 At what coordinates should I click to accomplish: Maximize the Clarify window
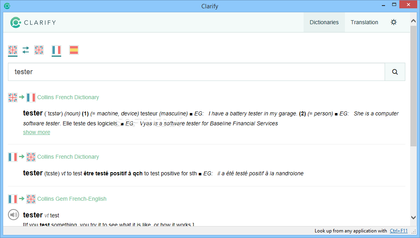(x=394, y=4)
